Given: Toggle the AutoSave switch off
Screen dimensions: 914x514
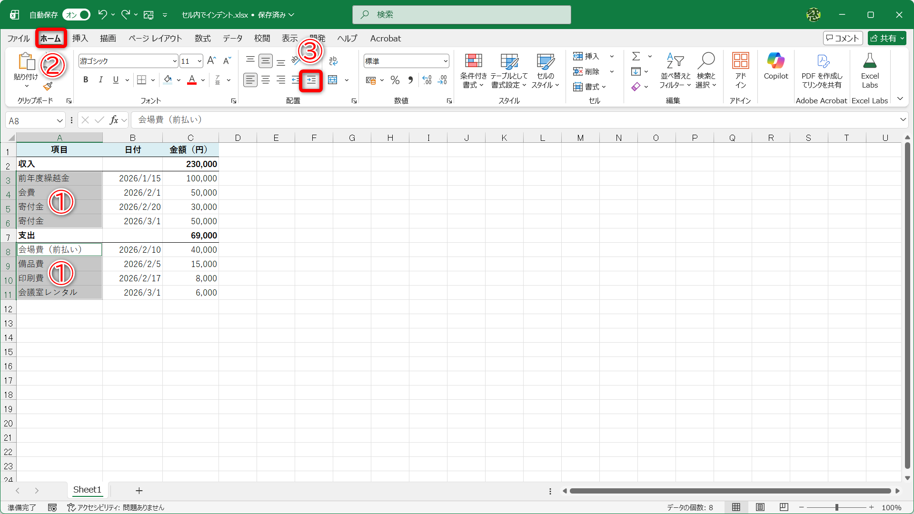Looking at the screenshot, I should point(77,15).
